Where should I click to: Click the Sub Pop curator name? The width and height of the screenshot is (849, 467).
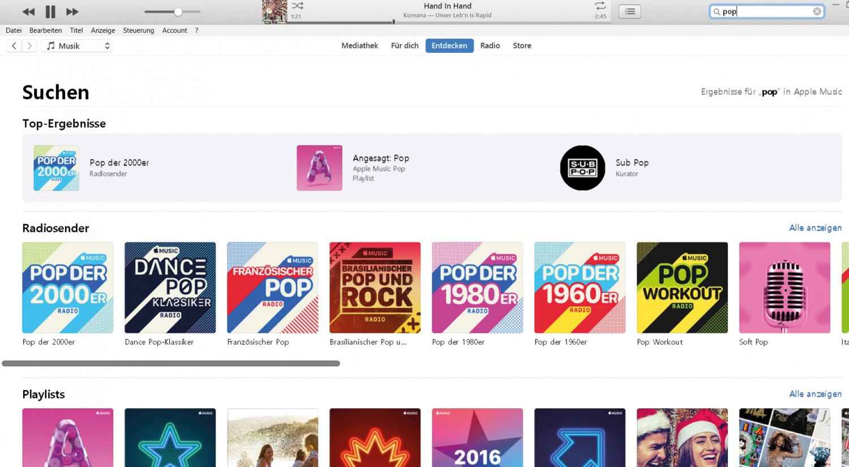click(x=632, y=163)
